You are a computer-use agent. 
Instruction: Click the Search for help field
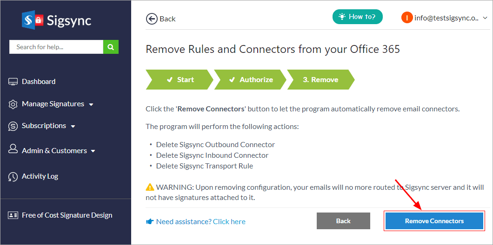click(56, 47)
